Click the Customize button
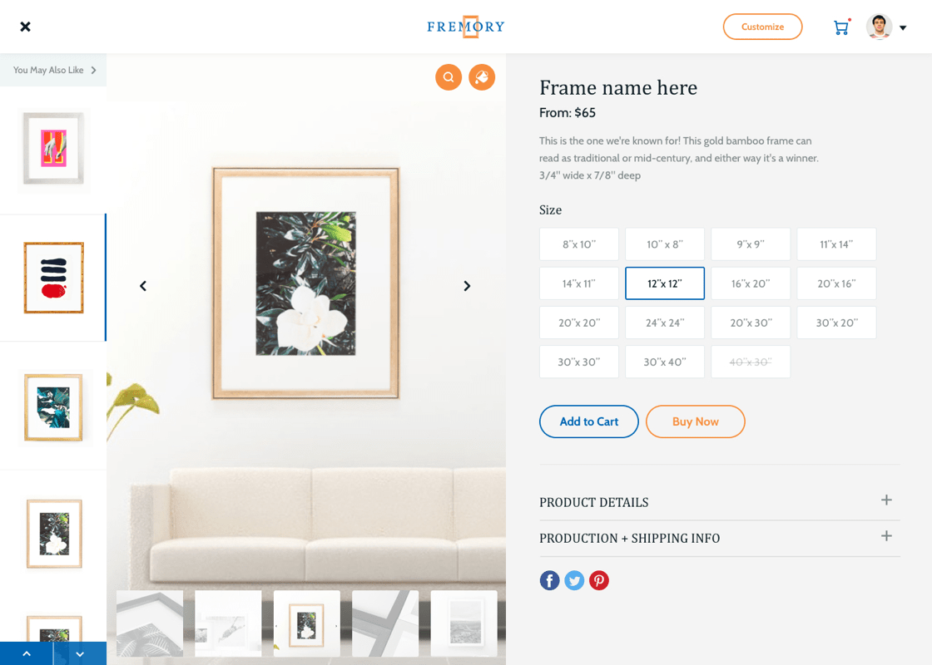Screen dimensions: 932x665 click(762, 27)
